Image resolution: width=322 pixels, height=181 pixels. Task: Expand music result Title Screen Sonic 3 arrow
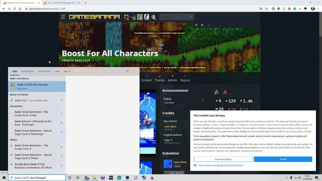click(61, 147)
